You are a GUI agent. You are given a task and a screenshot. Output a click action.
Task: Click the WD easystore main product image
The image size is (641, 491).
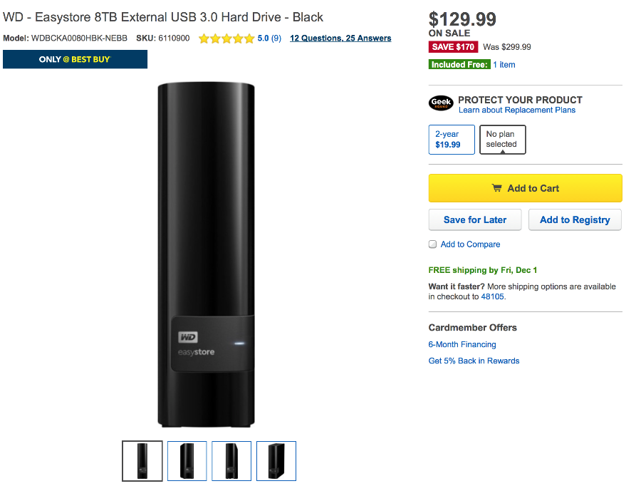click(206, 255)
